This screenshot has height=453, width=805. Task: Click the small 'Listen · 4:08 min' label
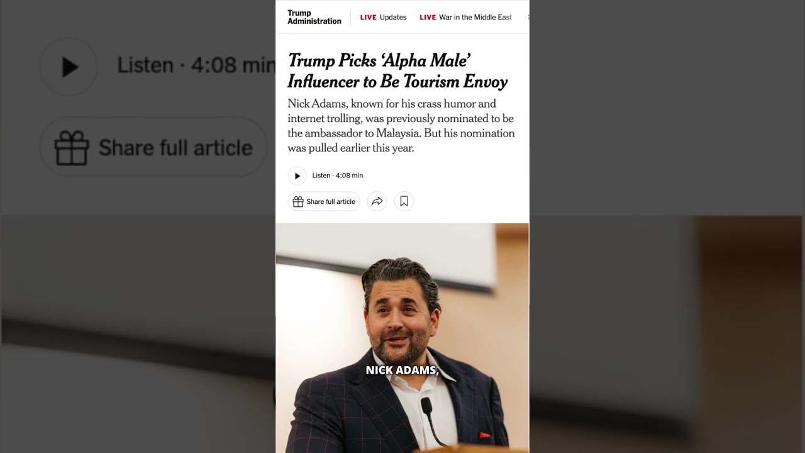point(338,176)
